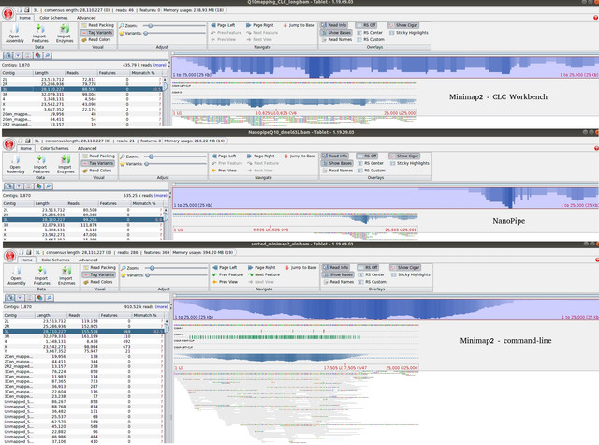Click the save floppy icon in top window header
The width and height of the screenshot is (599, 445).
[x=27, y=10]
